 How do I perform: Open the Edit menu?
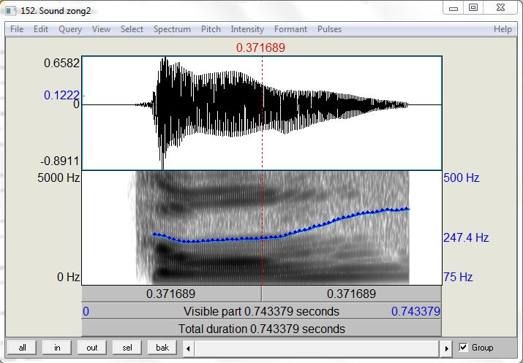click(x=41, y=29)
